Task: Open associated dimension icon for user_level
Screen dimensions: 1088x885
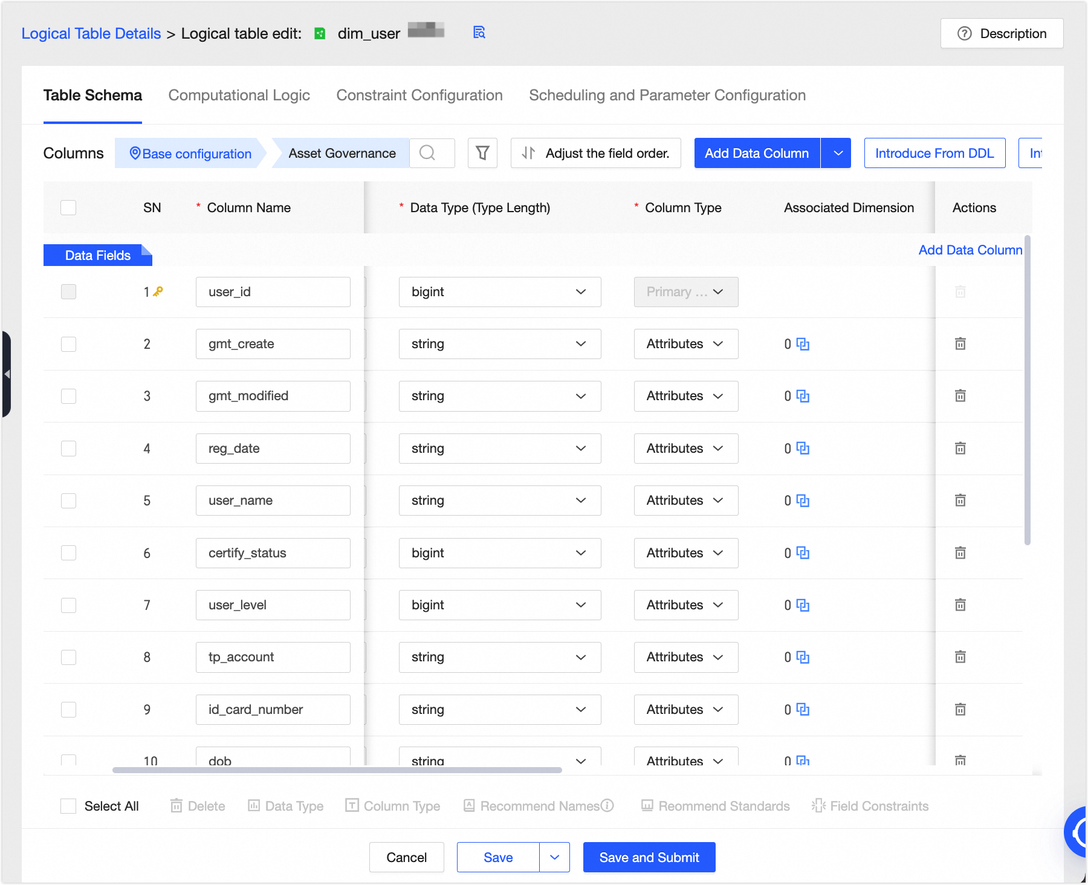Action: point(803,605)
